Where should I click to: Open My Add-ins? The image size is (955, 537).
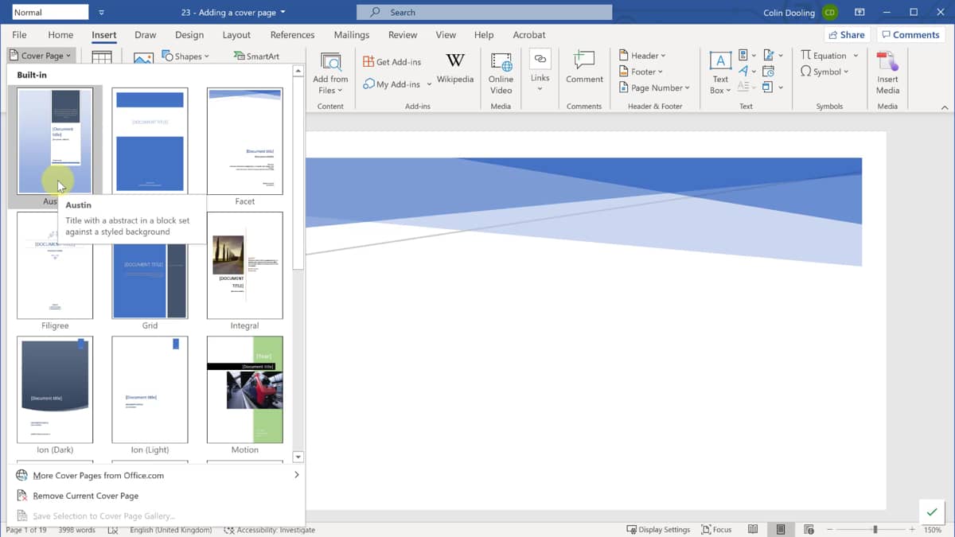tap(392, 84)
